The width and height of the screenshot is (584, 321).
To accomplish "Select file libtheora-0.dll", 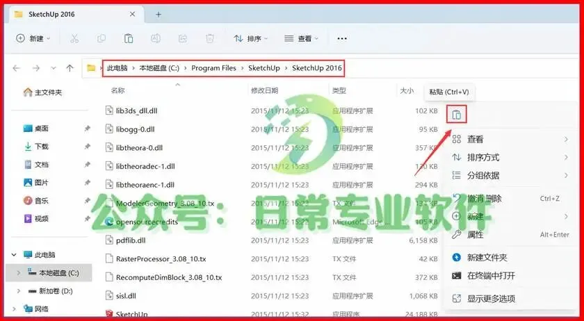I will [x=139, y=148].
